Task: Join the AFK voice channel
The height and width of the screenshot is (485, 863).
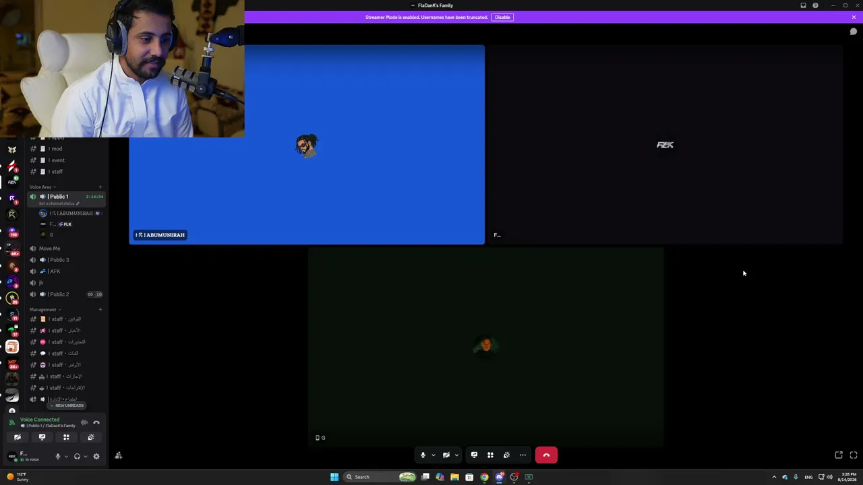Action: click(x=66, y=271)
